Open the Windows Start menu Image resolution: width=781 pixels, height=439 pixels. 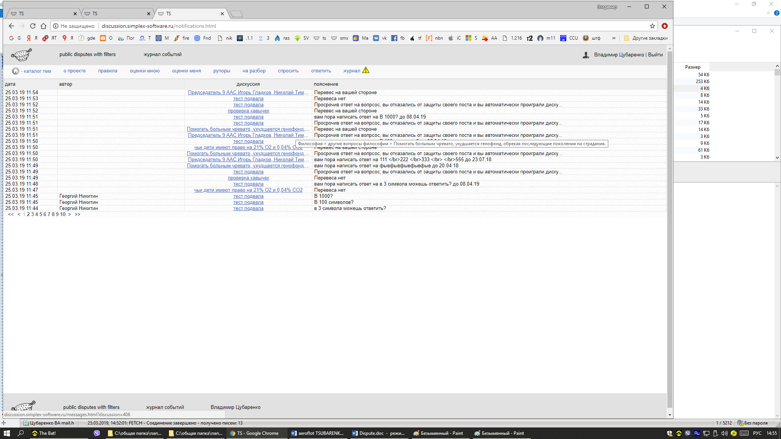[6, 433]
